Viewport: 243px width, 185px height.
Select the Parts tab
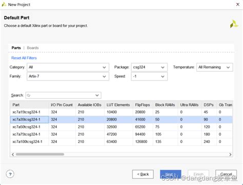16,48
